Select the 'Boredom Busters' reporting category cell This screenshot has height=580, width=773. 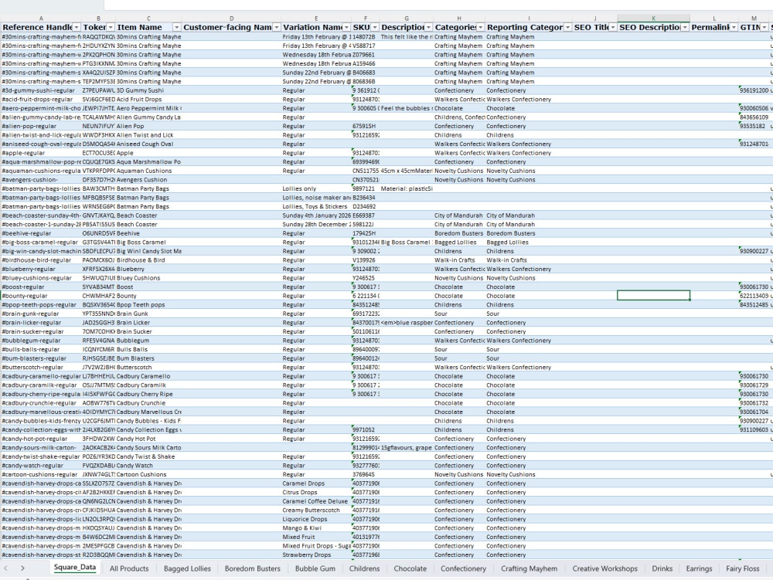(529, 233)
